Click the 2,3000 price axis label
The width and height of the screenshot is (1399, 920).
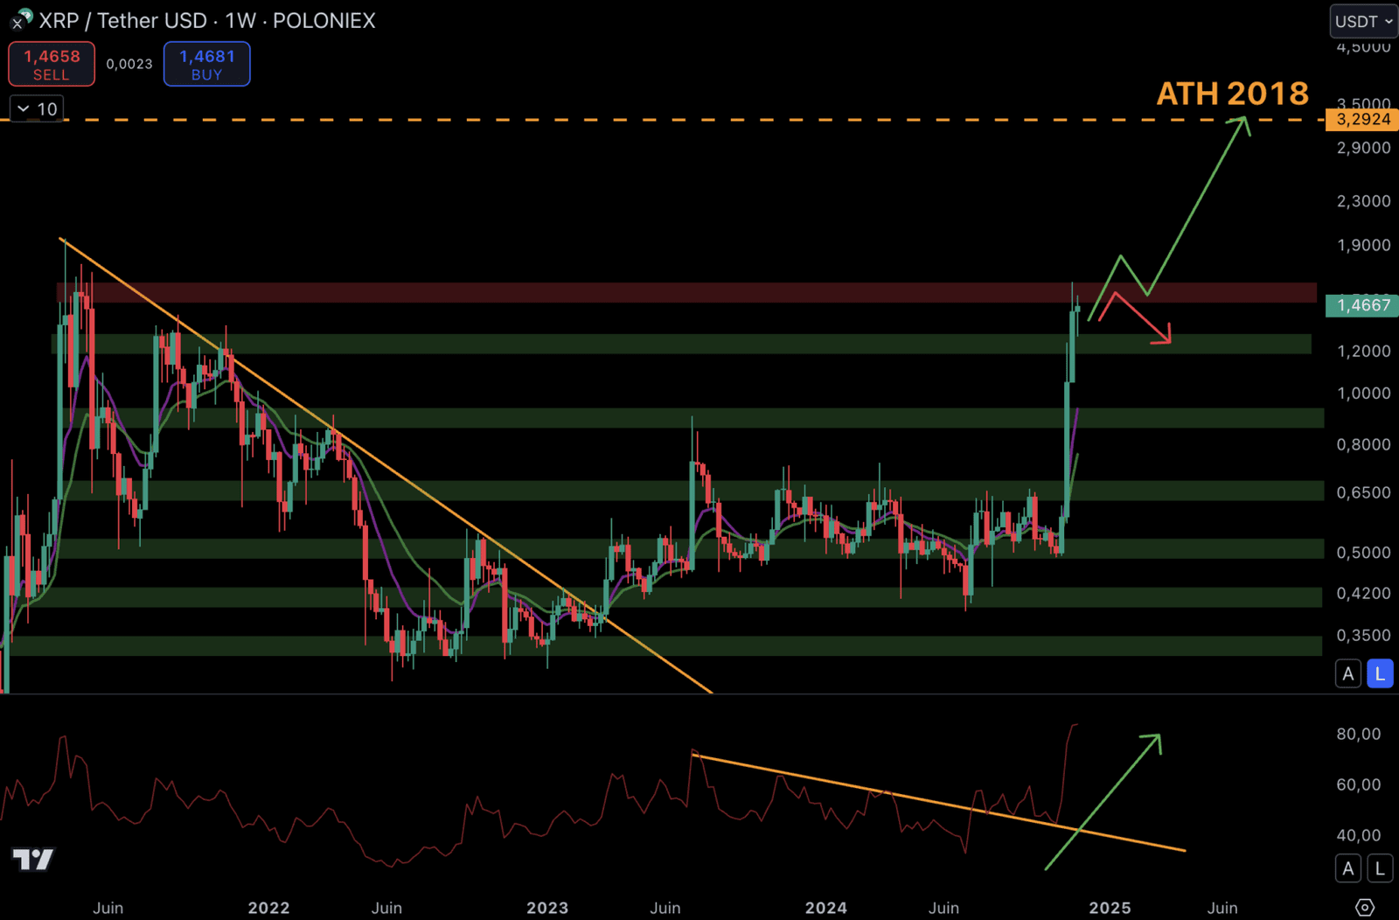tap(1363, 201)
